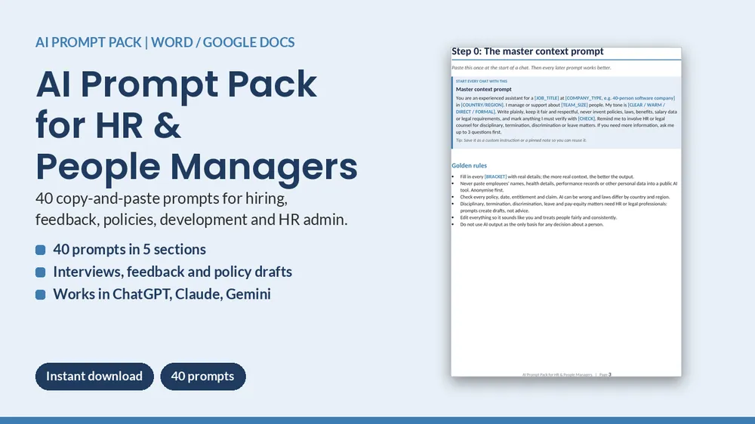Click the "Golden rules" heading

[469, 165]
